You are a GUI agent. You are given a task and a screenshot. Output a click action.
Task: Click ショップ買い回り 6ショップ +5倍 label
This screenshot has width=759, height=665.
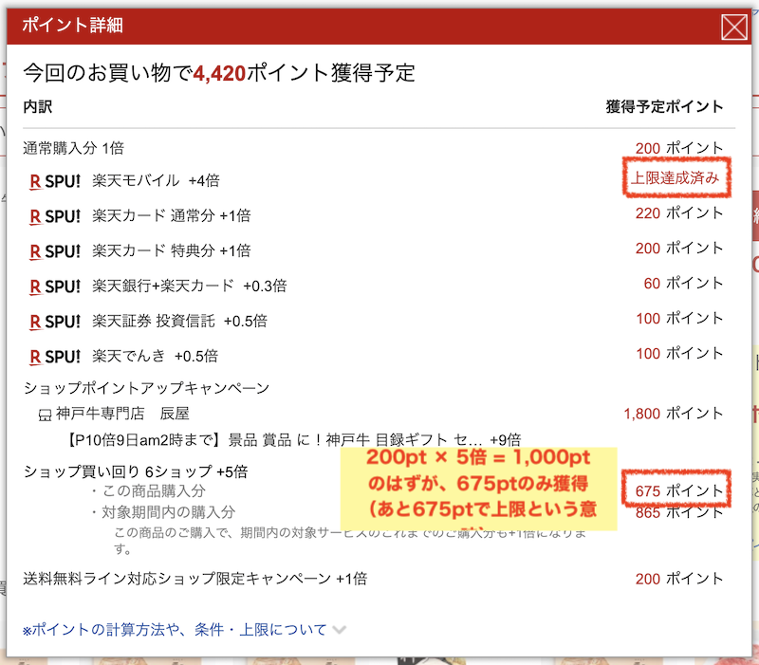coord(136,471)
